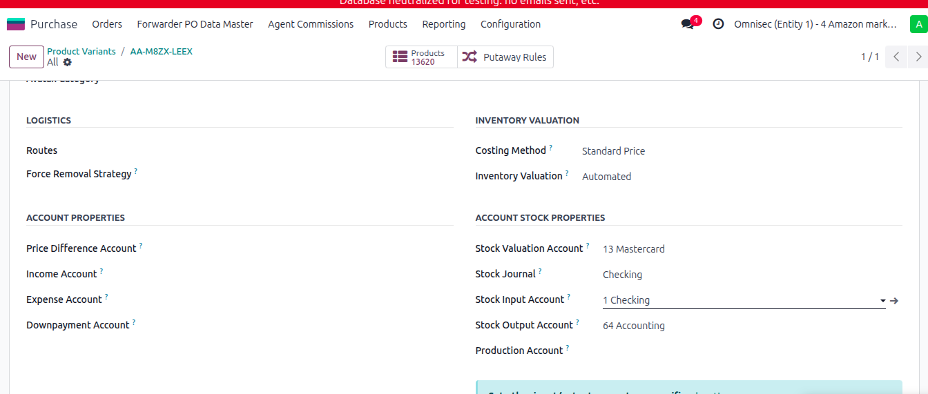This screenshot has width=928, height=394.
Task: Open the company switcher Omnisec dropdown
Action: tap(815, 24)
